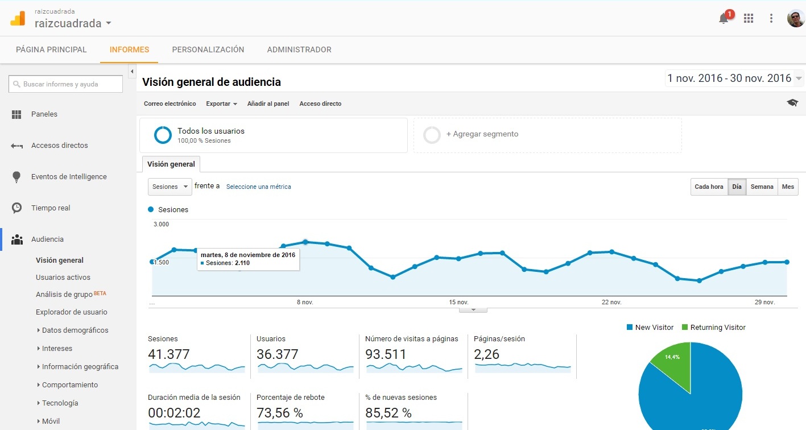Go to the Personalización tab

[x=208, y=49]
